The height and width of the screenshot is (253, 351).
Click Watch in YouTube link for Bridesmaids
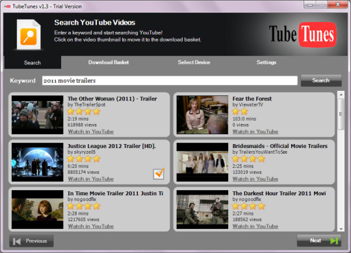[x=255, y=179]
